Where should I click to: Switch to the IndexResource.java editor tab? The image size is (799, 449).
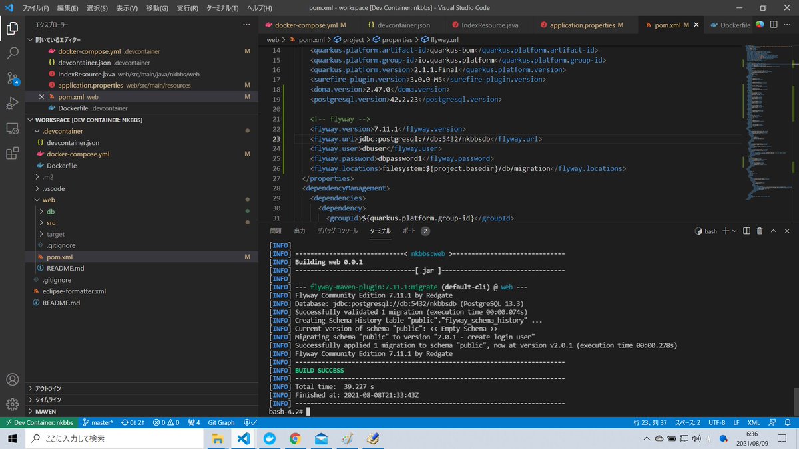coord(489,25)
